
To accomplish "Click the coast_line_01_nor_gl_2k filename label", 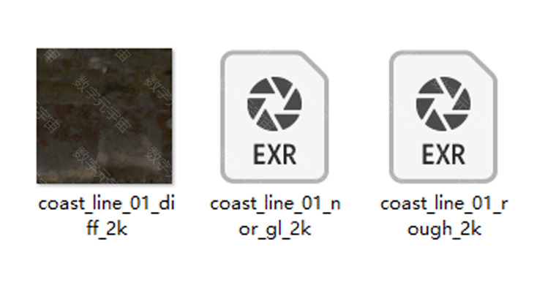I will point(275,216).
